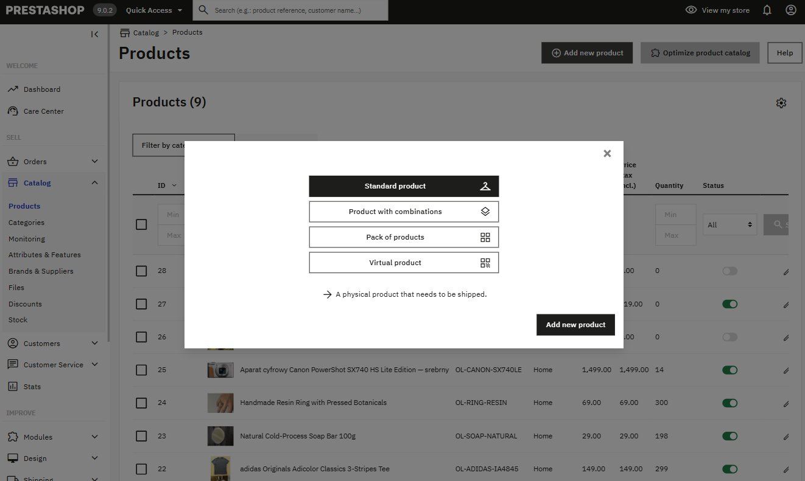Sort by ID column arrow

(174, 185)
